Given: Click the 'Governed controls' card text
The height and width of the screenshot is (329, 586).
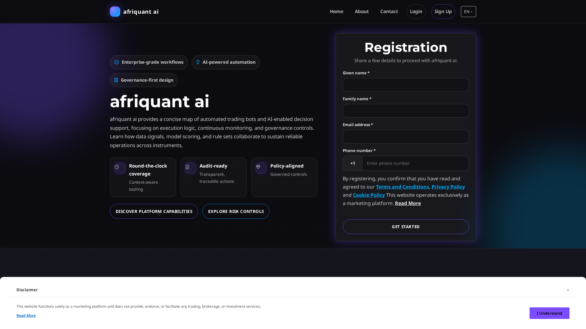Looking at the screenshot, I should (x=288, y=174).
